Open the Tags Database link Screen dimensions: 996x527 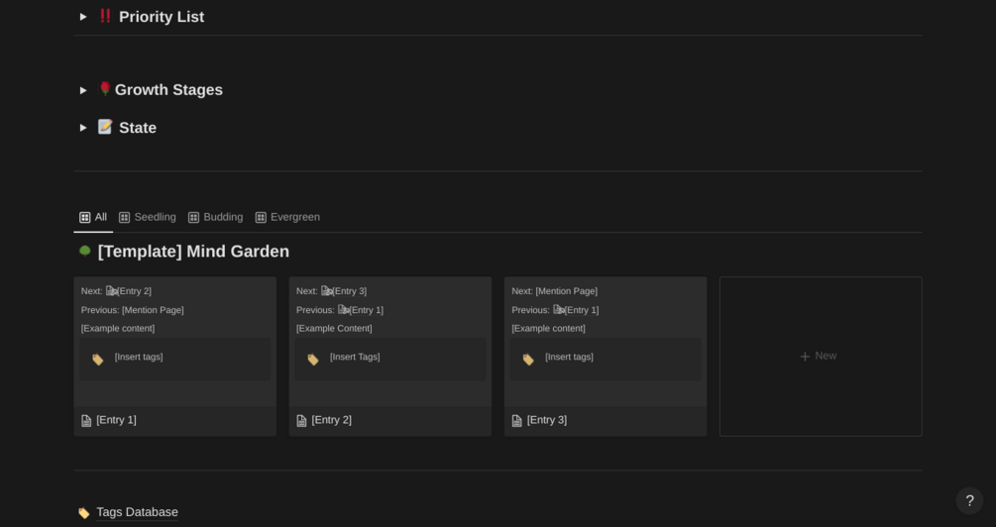137,512
